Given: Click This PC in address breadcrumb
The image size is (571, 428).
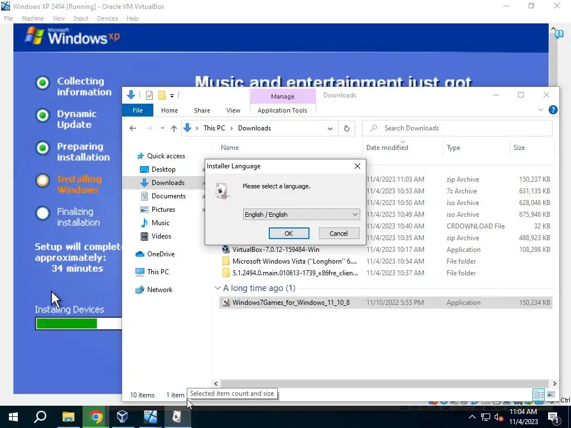Looking at the screenshot, I should 214,128.
